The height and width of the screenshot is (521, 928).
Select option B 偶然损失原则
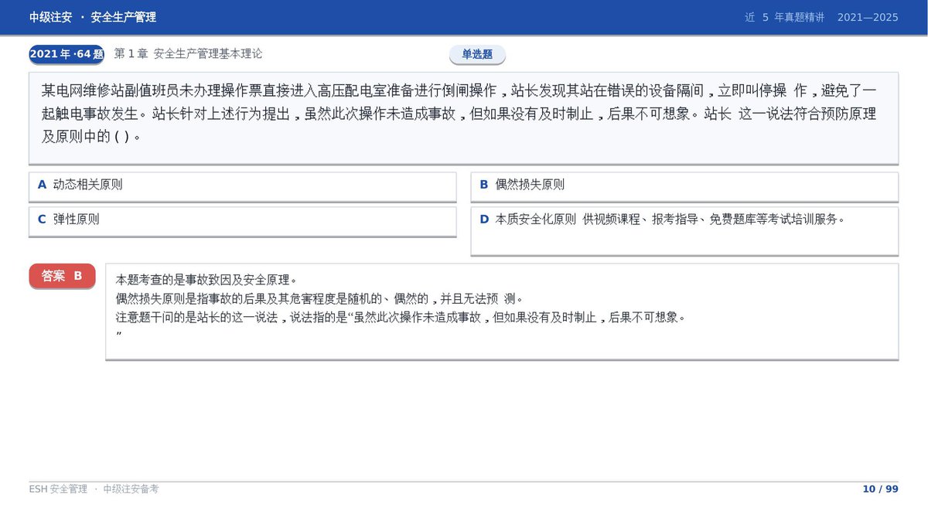click(684, 186)
